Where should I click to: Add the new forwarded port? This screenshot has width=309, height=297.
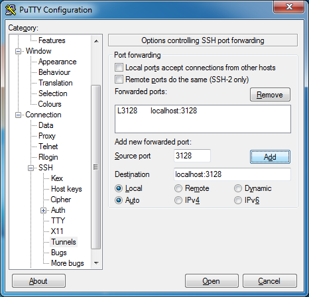(x=270, y=157)
